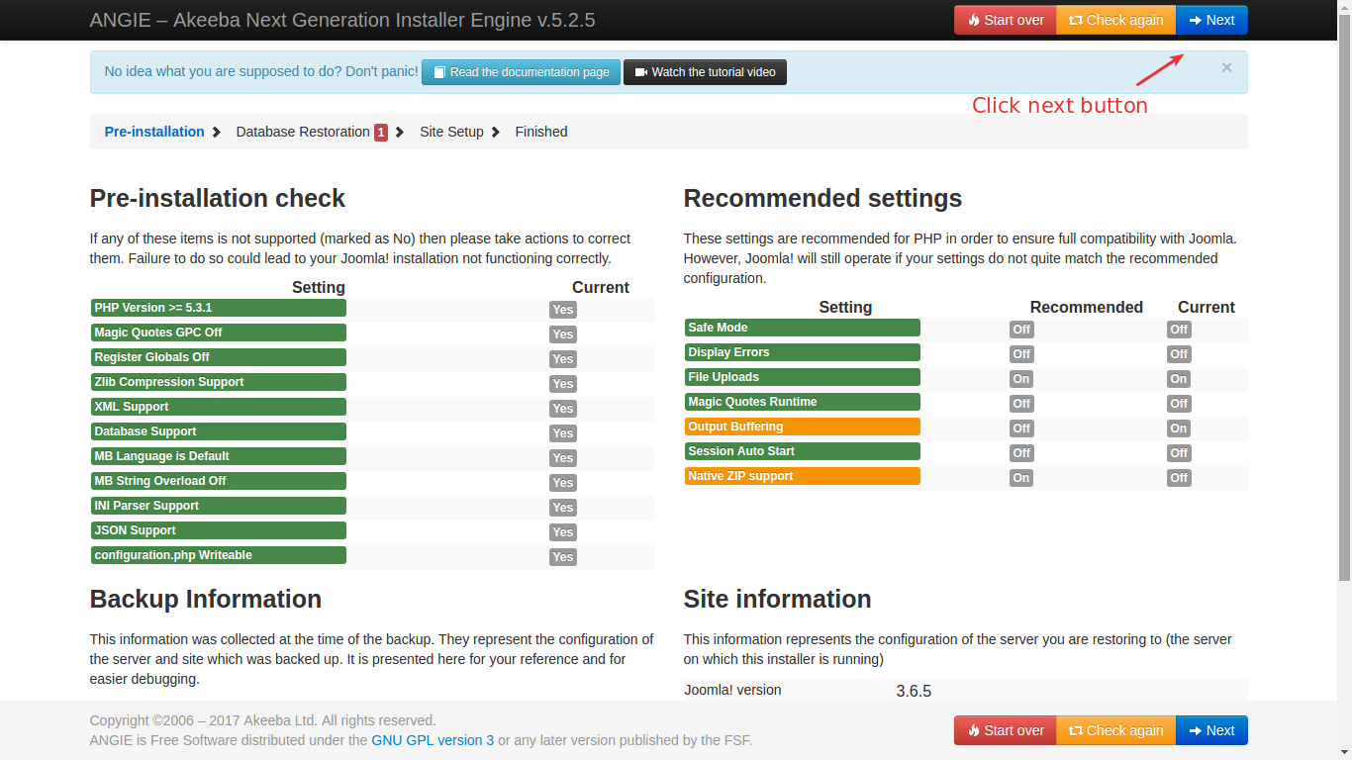Image resolution: width=1352 pixels, height=760 pixels.
Task: Click the bottom Start over button
Action: [x=1005, y=730]
